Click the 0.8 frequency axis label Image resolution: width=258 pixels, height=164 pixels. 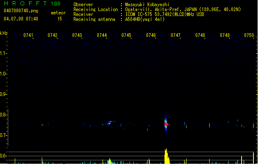[x=4, y=115]
